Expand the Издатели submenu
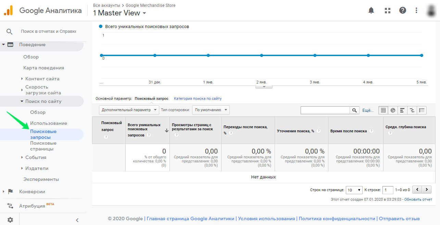 [x=22, y=168]
